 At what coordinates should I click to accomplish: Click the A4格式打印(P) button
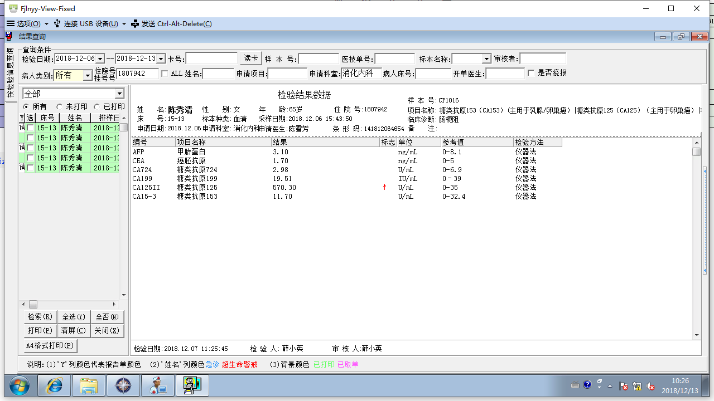[x=50, y=345]
